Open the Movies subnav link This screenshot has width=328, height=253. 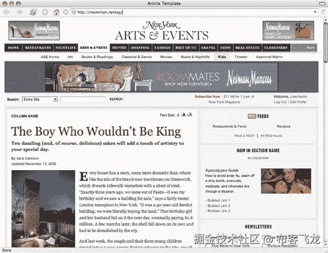pos(166,57)
